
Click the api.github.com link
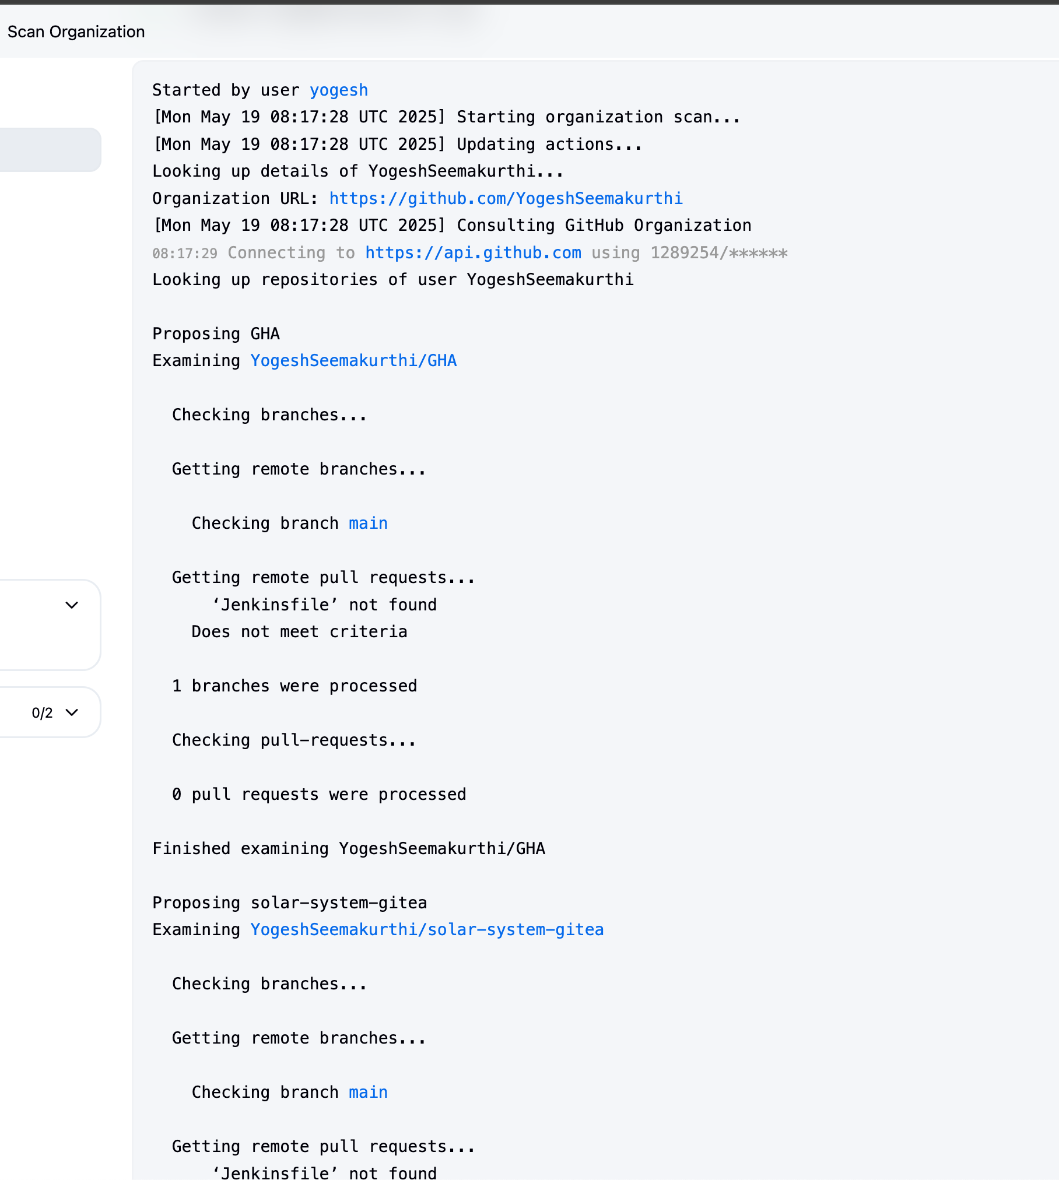pyautogui.click(x=473, y=253)
